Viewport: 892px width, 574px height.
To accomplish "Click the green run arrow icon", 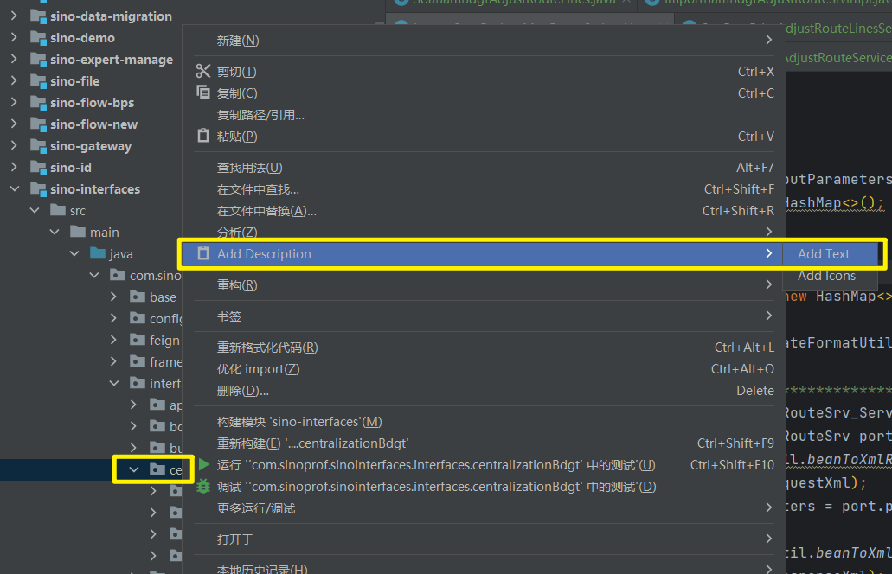I will pos(203,465).
